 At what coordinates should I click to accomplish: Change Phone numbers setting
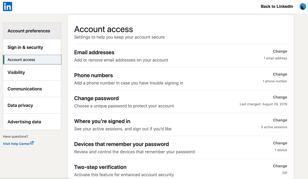(280, 74)
